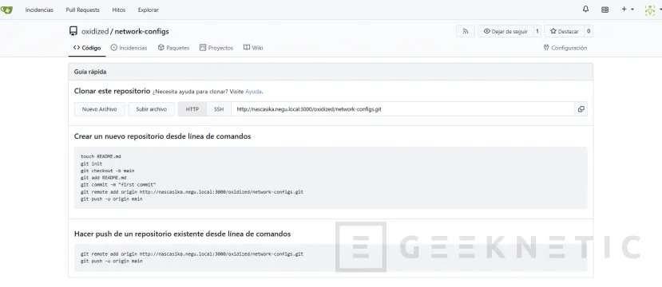The image size is (662, 287).
Task: Click the Clonar este repositorio heading
Action: click(x=112, y=91)
